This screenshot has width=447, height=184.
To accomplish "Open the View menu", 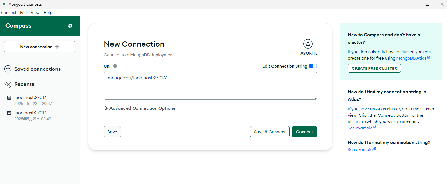I will point(35,13).
